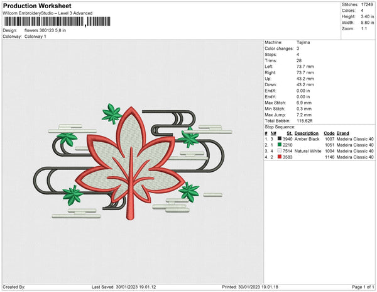Click the Trims value 28
377x292 pixels.
coord(299,60)
